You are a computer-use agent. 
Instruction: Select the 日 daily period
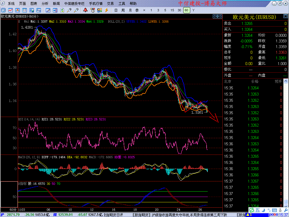click(116, 10)
